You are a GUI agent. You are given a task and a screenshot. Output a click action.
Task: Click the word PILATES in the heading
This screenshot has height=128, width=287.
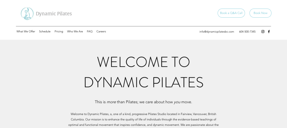178,82
